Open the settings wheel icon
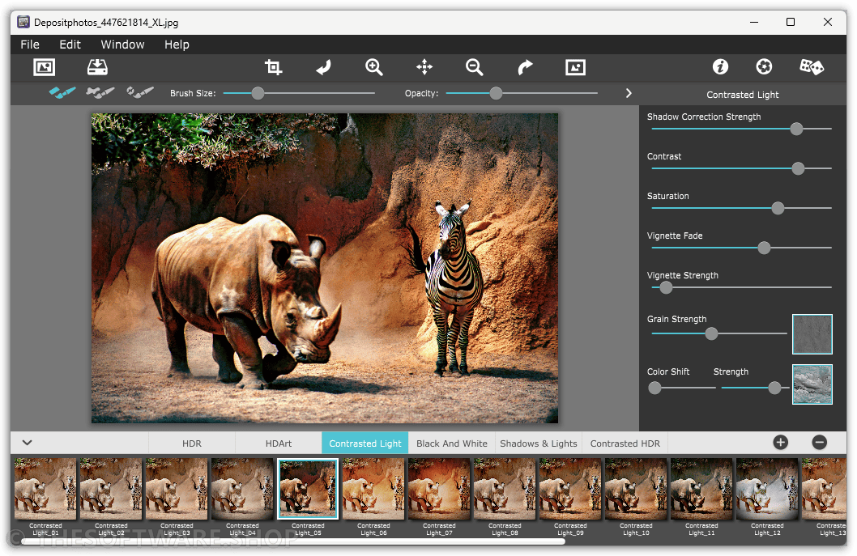The height and width of the screenshot is (556, 857). (x=764, y=66)
